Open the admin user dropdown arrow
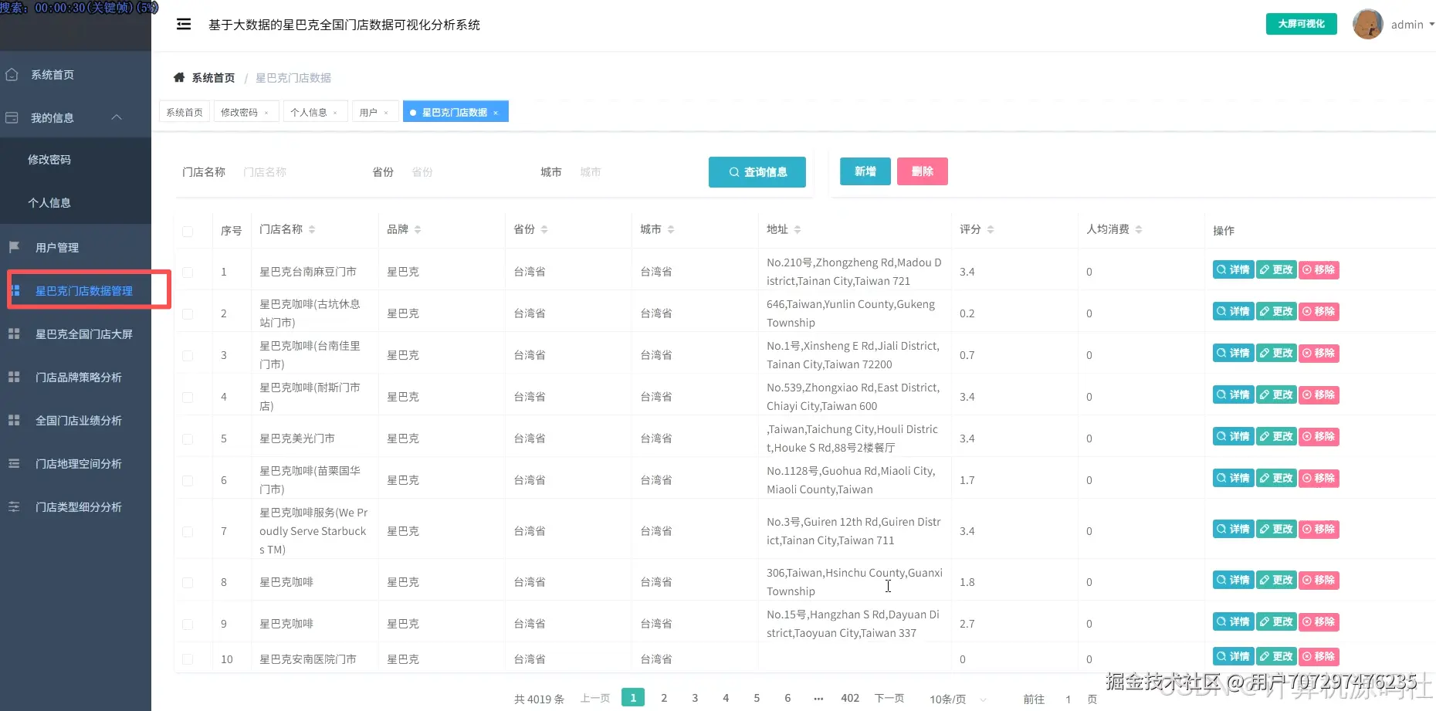 point(1431,25)
